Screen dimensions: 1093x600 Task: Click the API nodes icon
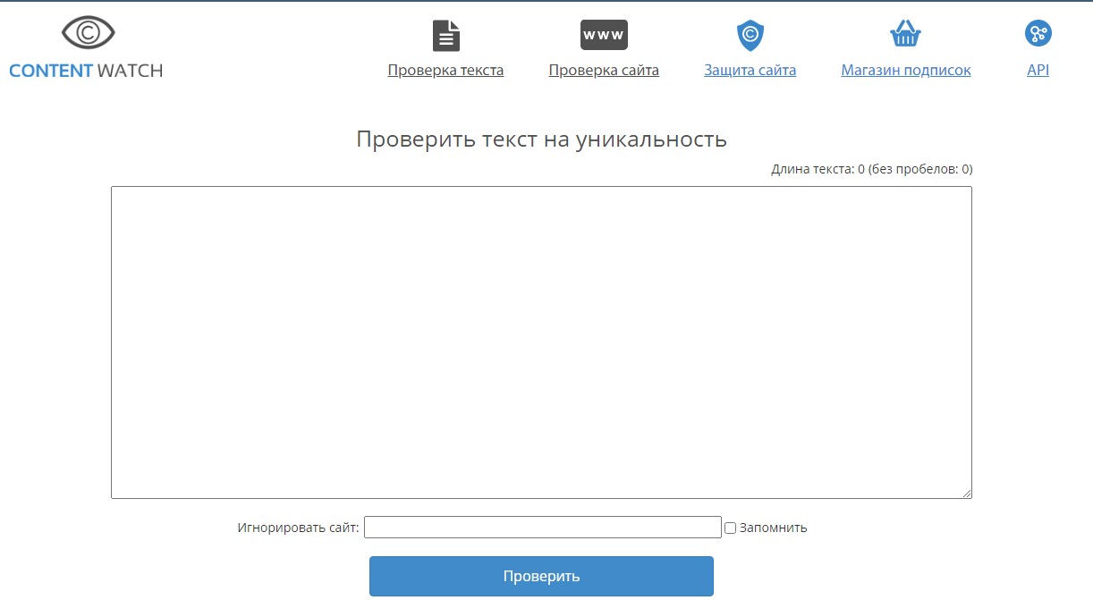coord(1038,34)
